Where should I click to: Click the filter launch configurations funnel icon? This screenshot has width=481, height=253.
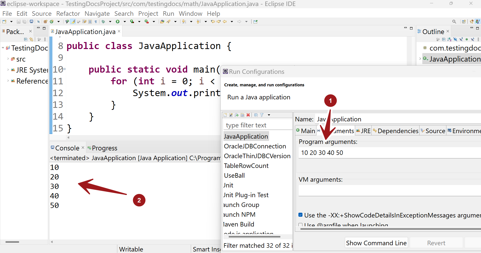(262, 115)
